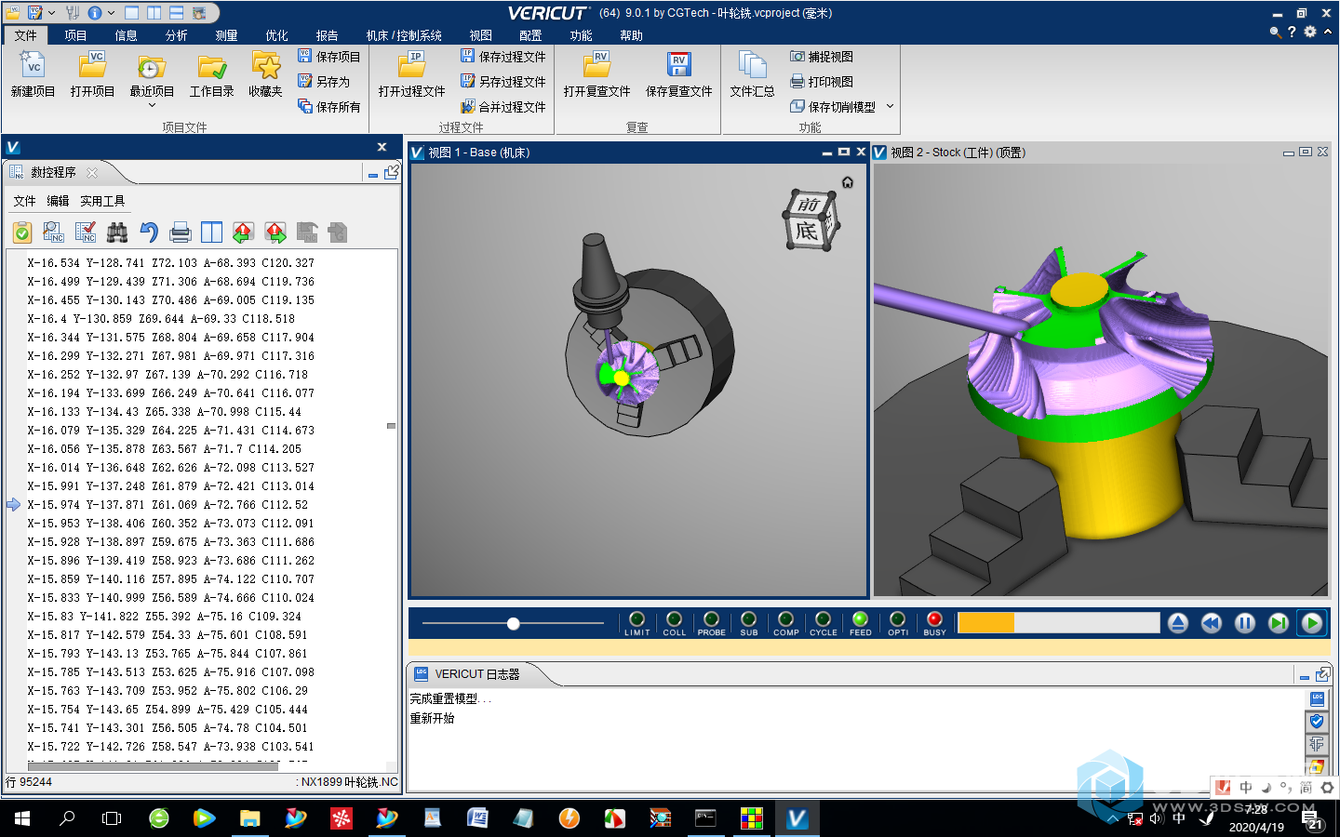Expand the Recent Projects (最近项目) dropdown
1340x837 pixels.
(152, 106)
